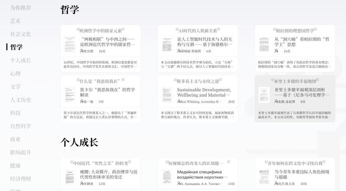
Task: Select 自然科学 category
Action: point(21,126)
